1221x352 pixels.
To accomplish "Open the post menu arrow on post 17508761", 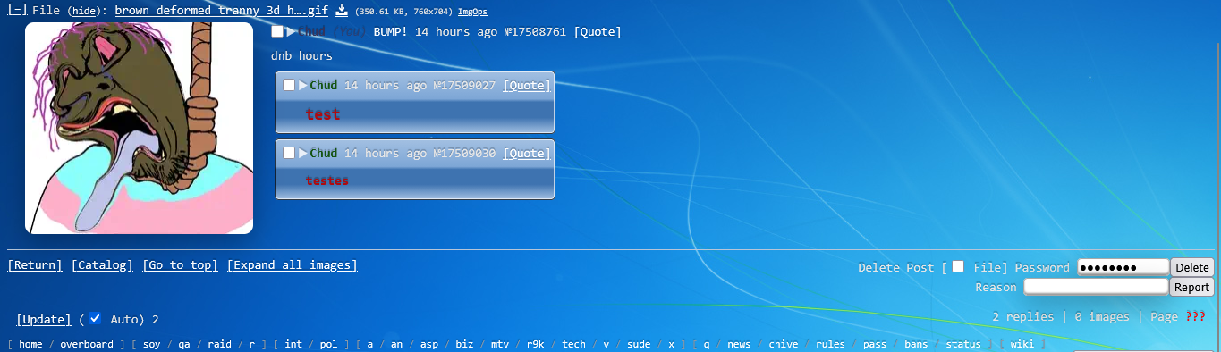I will point(291,32).
